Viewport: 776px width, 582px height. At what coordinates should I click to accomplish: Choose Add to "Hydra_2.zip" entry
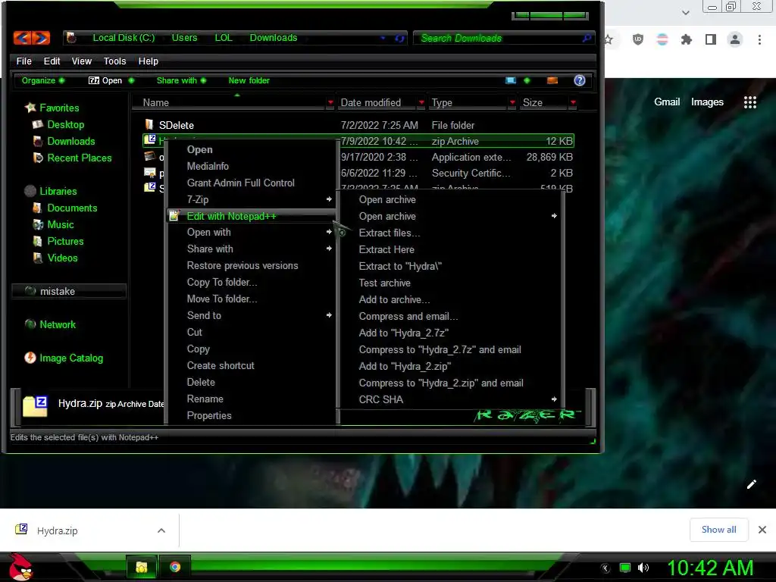pos(449,366)
